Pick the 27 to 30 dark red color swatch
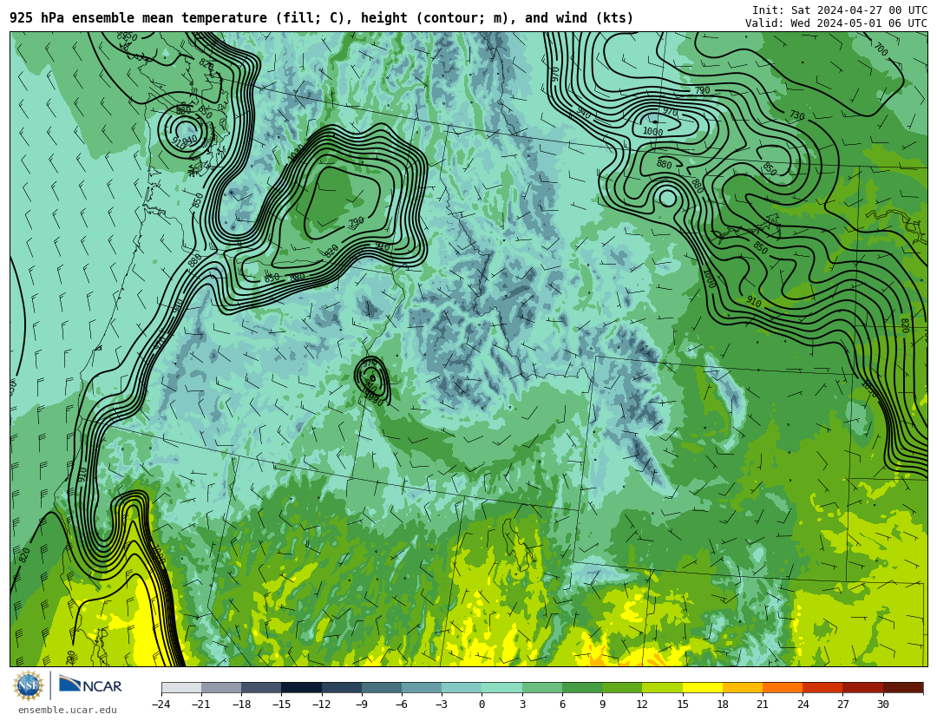 pos(863,687)
